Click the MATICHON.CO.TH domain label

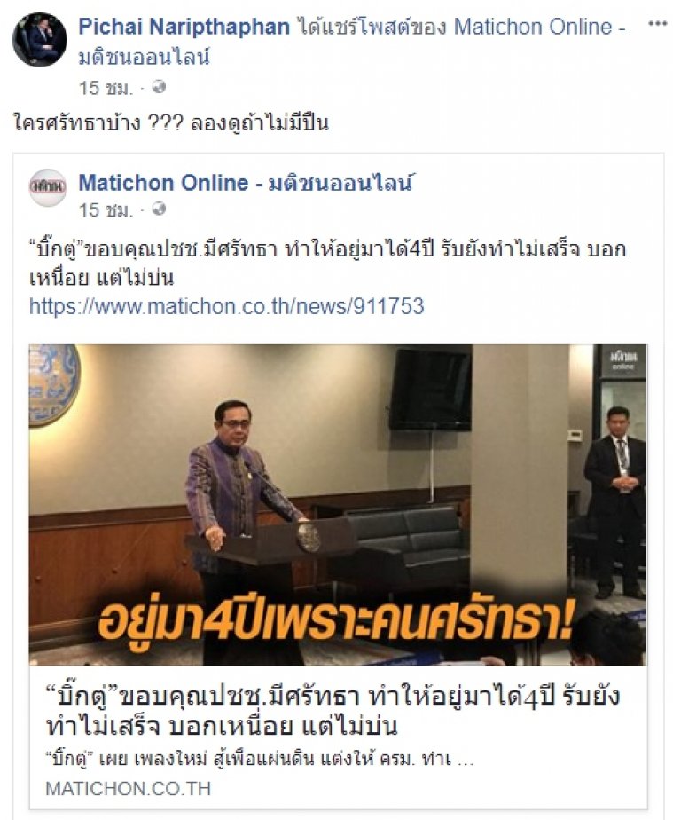pyautogui.click(x=128, y=789)
